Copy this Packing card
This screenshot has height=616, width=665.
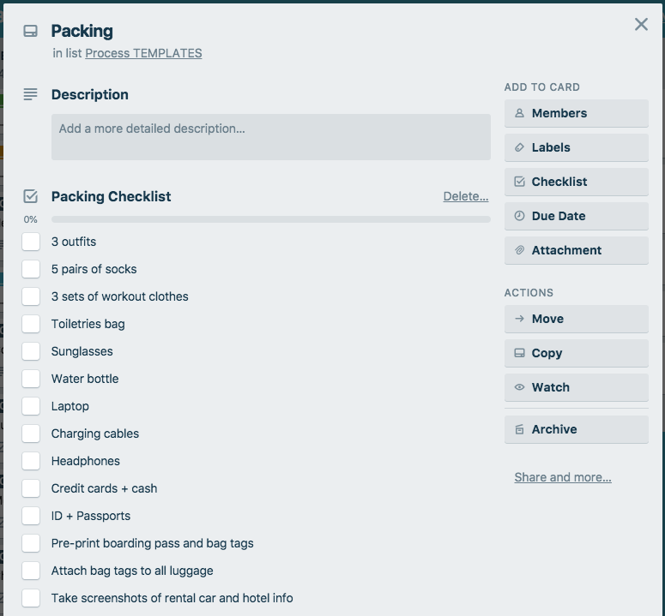click(x=576, y=353)
